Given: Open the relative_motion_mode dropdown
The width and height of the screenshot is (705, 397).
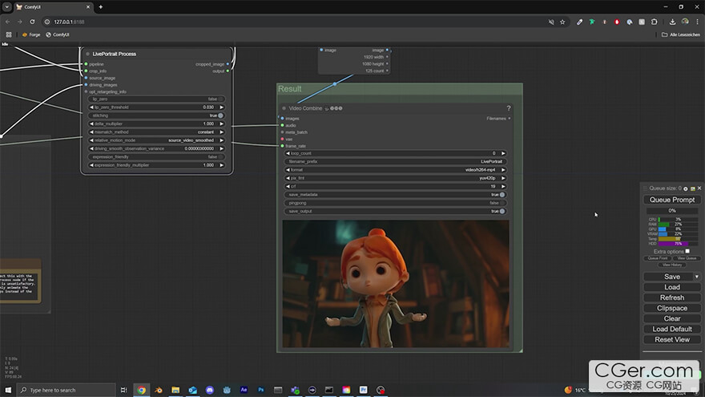Looking at the screenshot, I should (x=156, y=140).
